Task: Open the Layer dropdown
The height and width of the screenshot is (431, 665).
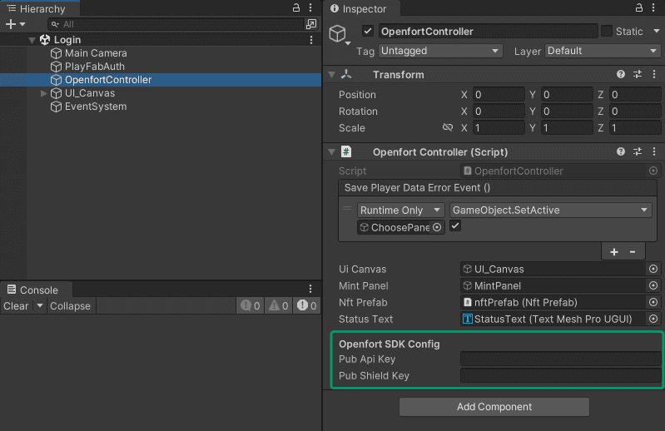Action: coord(603,51)
